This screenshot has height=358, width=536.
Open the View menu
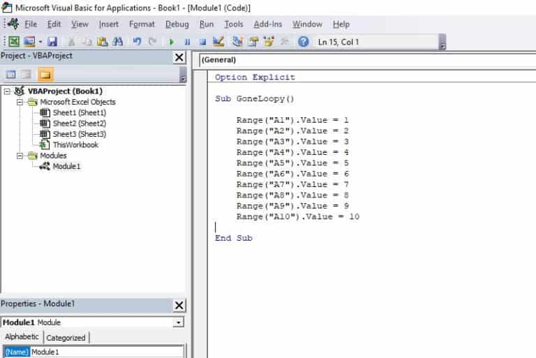(80, 24)
